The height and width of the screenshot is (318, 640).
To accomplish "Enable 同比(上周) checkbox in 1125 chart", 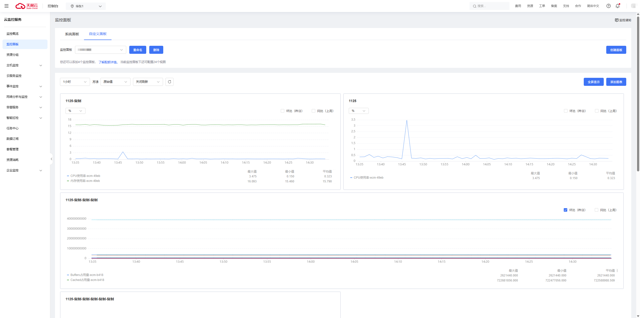I will [x=596, y=111].
